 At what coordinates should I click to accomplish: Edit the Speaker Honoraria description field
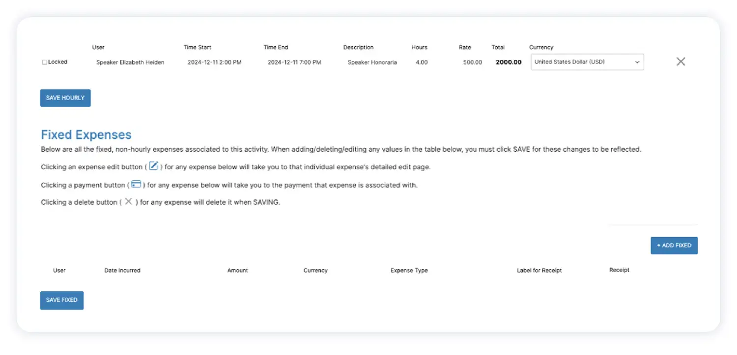pyautogui.click(x=372, y=62)
